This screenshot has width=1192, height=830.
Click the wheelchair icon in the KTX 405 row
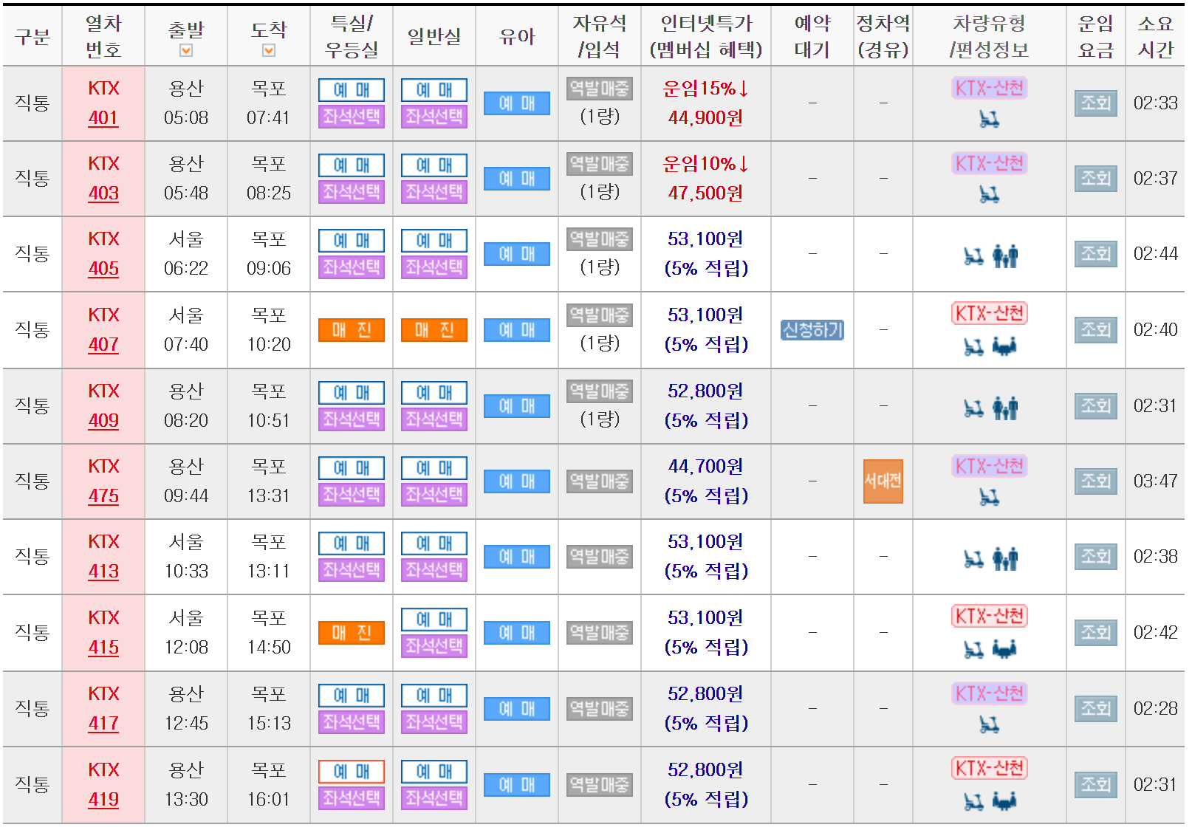pyautogui.click(x=974, y=256)
